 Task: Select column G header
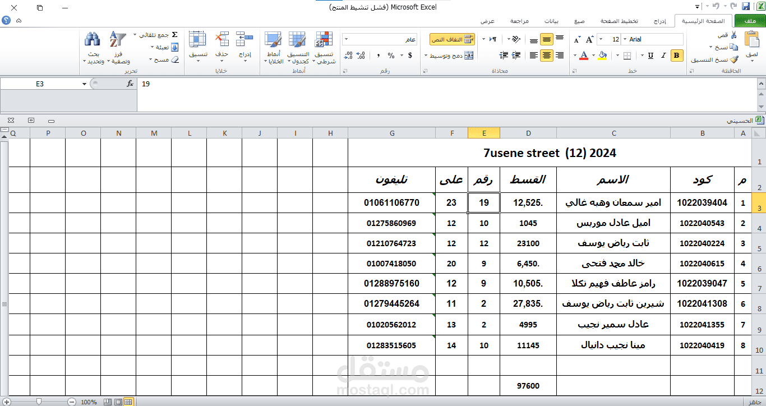tap(391, 133)
